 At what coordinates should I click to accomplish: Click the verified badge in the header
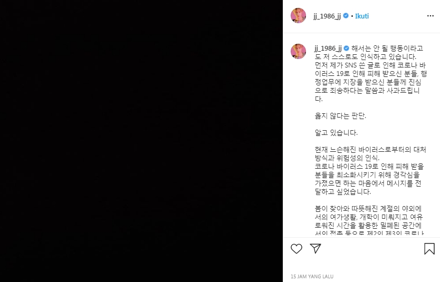pos(346,16)
